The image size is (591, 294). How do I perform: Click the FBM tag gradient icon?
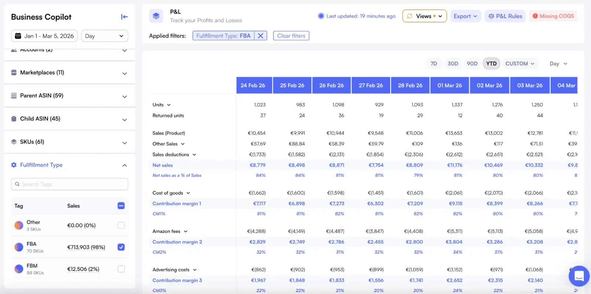(x=18, y=269)
